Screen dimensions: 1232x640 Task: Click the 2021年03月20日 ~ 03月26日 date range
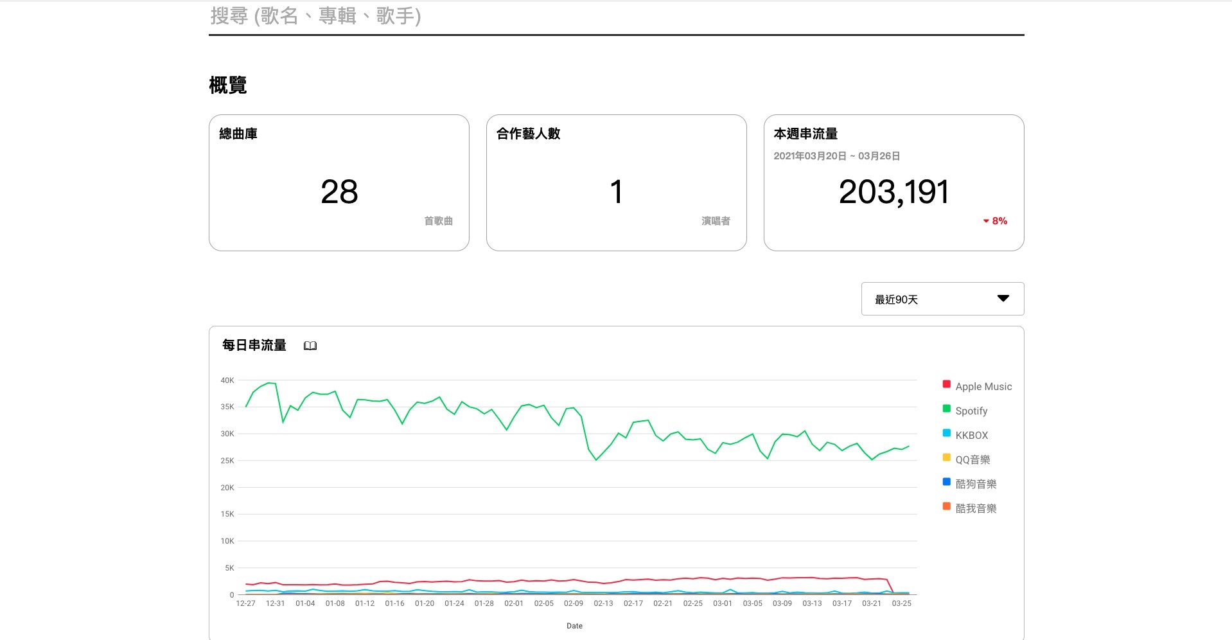(836, 156)
